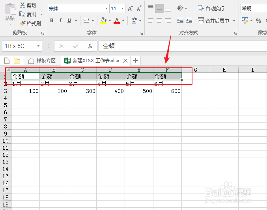
Task: Decrease font size with small A
Action: pyautogui.click(x=139, y=8)
